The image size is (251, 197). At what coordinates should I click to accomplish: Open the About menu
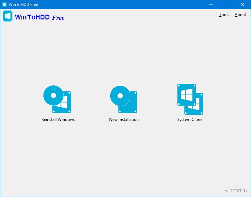(x=240, y=15)
